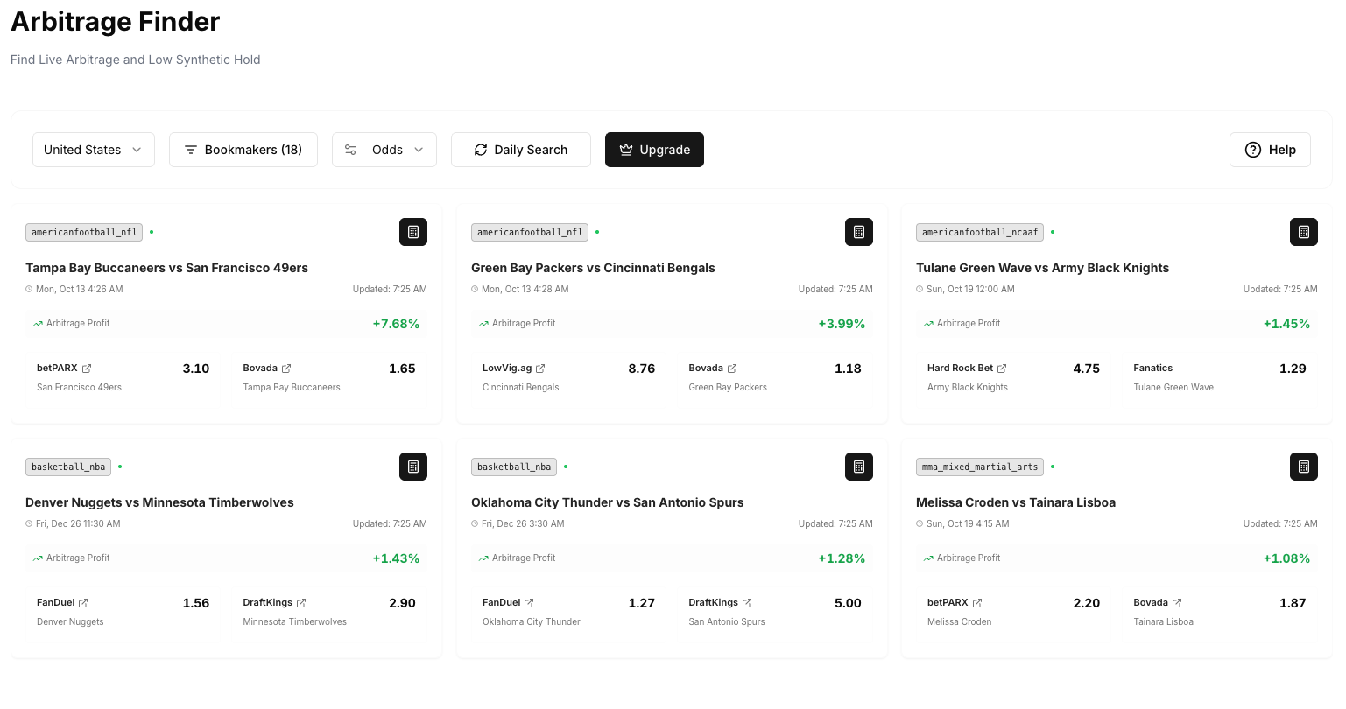Select the americanfootball_ncaaf tag

[x=979, y=232]
